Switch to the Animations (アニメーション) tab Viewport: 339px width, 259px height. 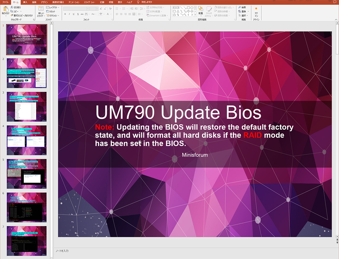74,2
